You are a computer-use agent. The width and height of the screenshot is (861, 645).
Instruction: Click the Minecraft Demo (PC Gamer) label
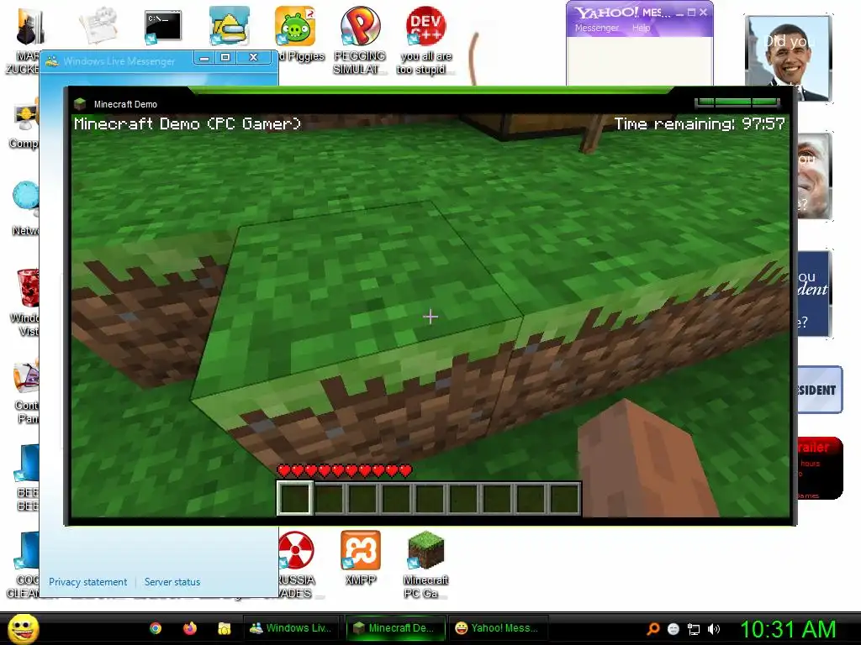pos(188,124)
